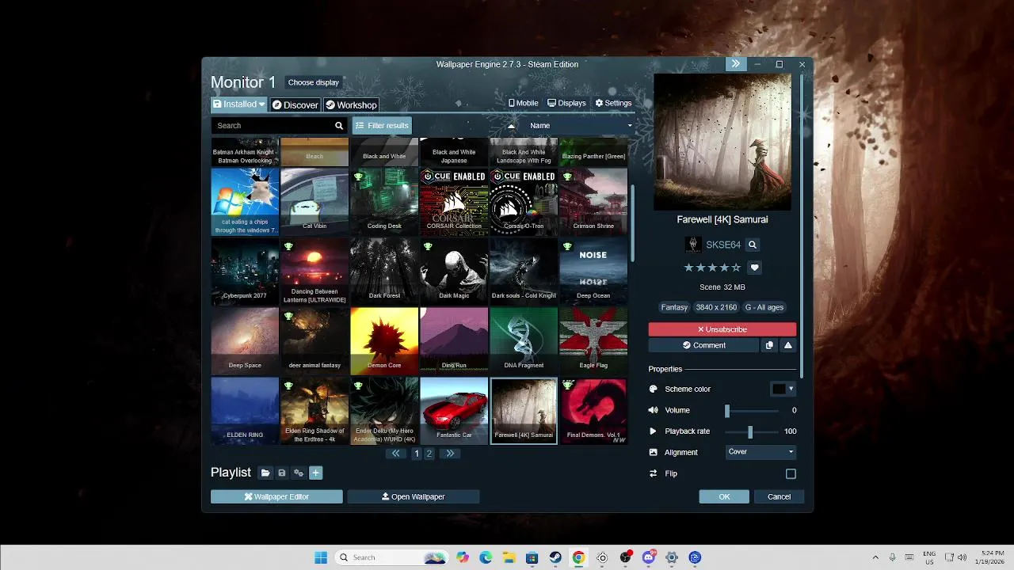Open the Installed tab dropdown

coord(239,104)
